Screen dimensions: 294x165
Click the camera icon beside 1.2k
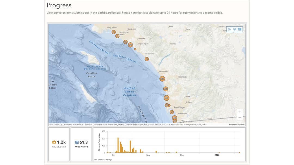click(54, 142)
